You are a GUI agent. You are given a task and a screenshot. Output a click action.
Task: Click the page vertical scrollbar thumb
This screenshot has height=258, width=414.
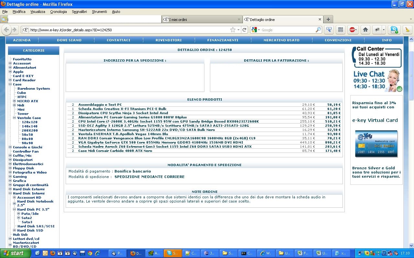(x=411, y=76)
